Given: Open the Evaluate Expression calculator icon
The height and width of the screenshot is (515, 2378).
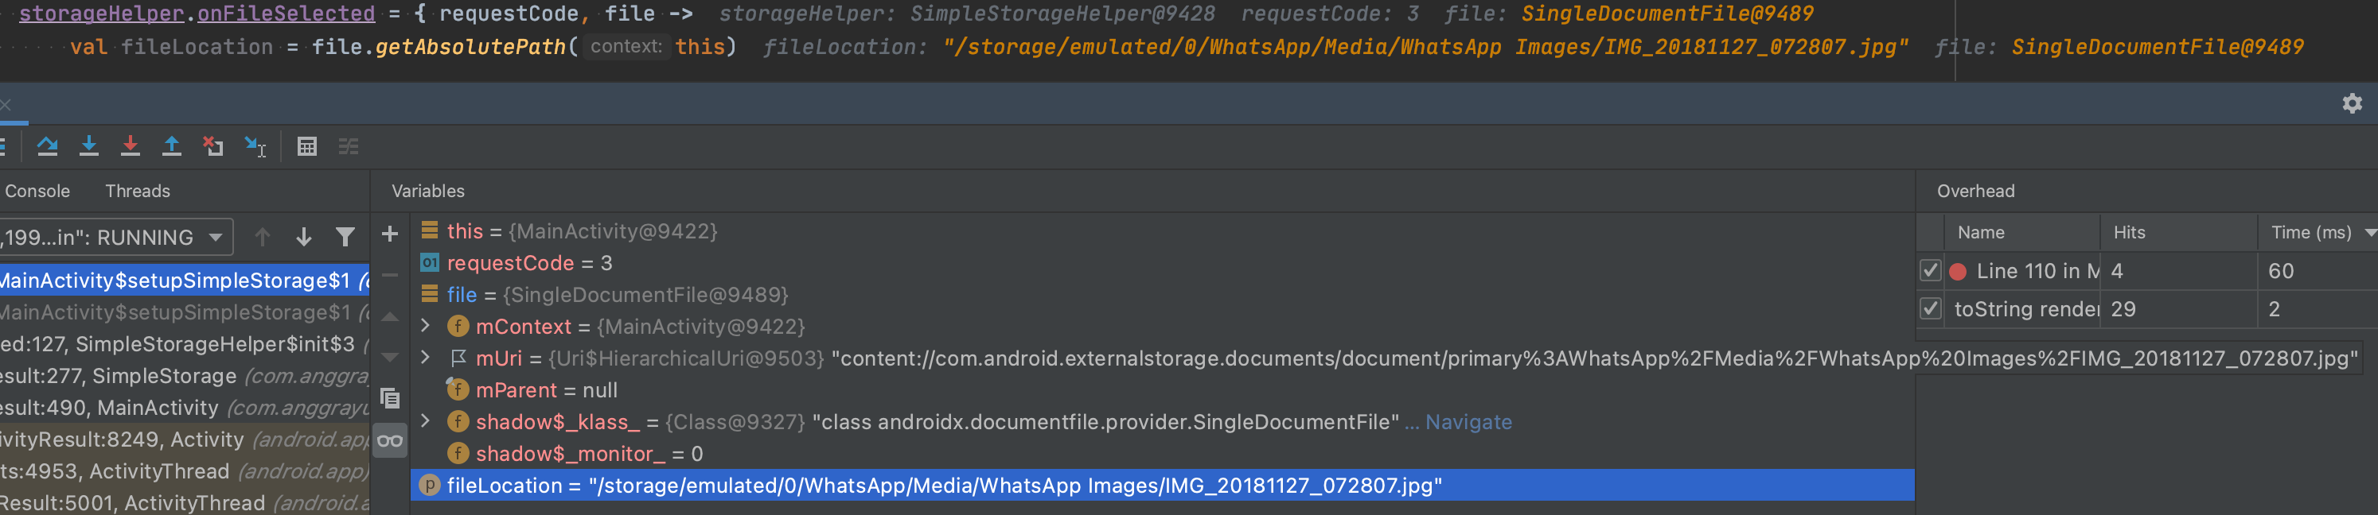Looking at the screenshot, I should point(307,145).
